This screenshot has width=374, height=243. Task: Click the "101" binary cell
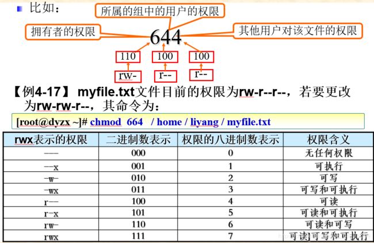(x=138, y=213)
